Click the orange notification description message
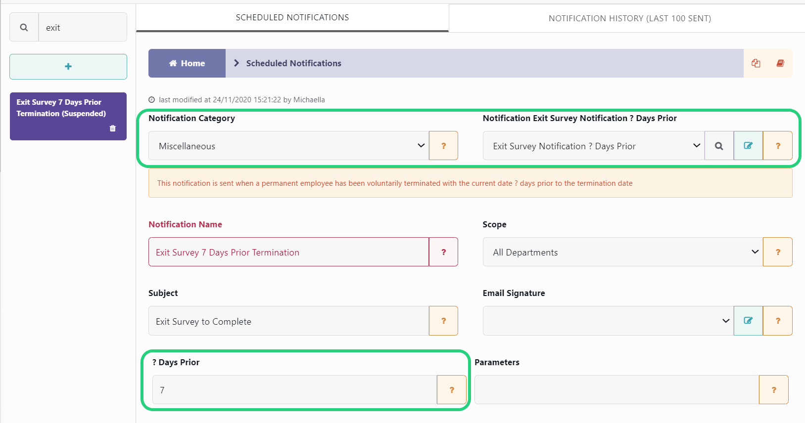Viewport: 805px width, 423px height. 471,183
